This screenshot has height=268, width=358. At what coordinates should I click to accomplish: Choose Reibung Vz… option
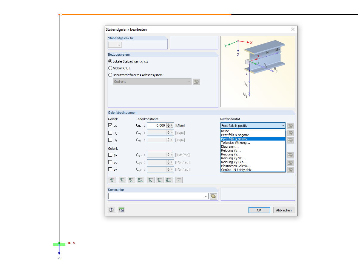[x=253, y=154]
